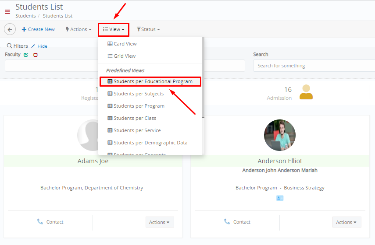Click Anderson Elliot's ID card icon
This screenshot has width=375, height=245.
280,198
